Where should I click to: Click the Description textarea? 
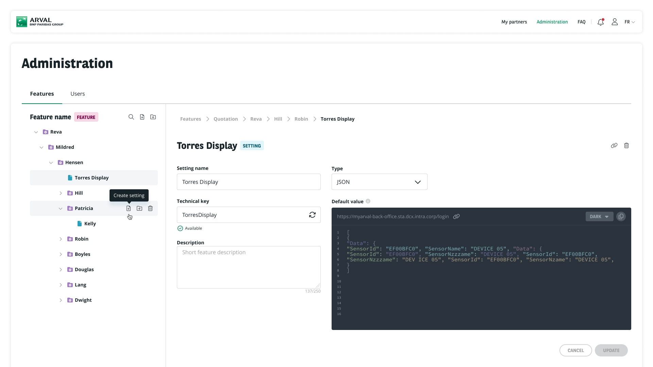249,267
